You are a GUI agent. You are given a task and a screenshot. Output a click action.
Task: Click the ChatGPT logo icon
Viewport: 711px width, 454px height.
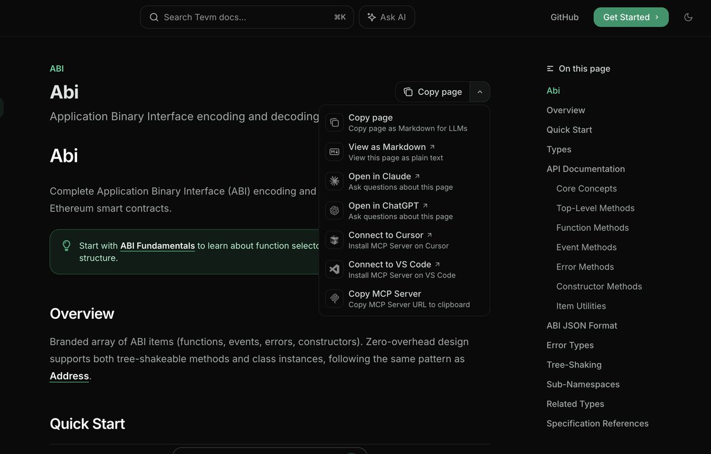click(x=334, y=210)
